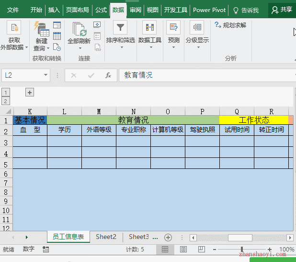This screenshot has height=262, width=296.
Task: Confirm entry with the checkmark icon
Action: 91,75
